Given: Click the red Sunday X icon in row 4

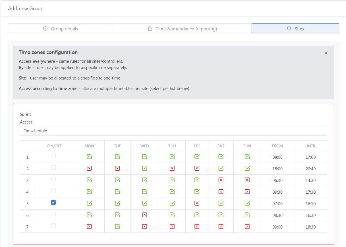Looking at the screenshot, I should click(247, 192).
